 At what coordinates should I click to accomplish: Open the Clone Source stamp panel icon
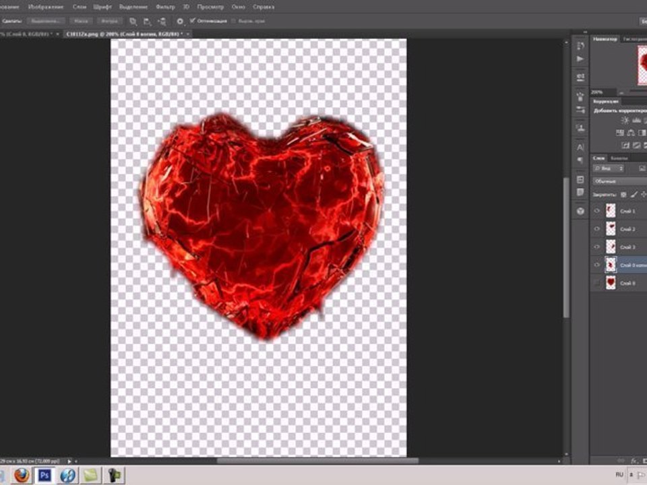coord(580,128)
